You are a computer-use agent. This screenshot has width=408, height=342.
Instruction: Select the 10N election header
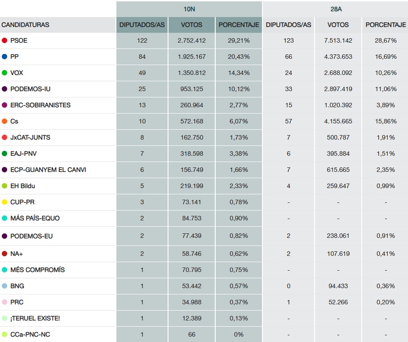pyautogui.click(x=189, y=9)
